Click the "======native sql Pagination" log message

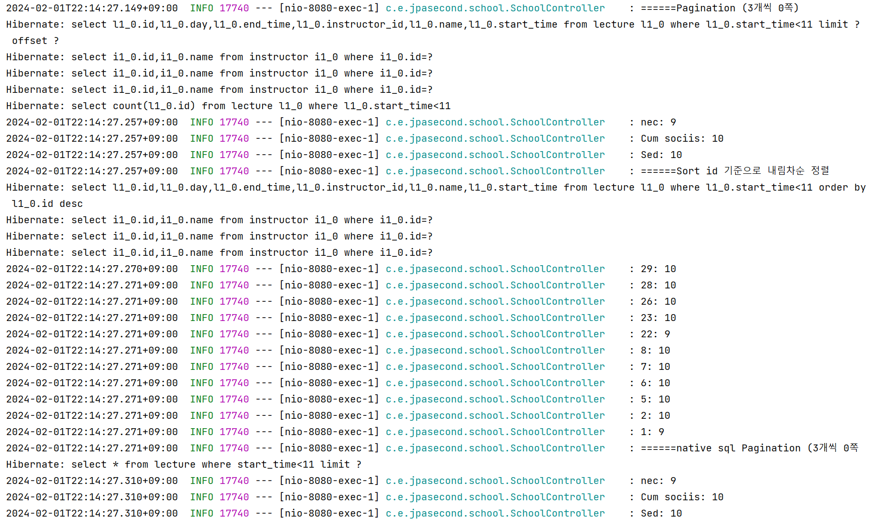click(749, 448)
